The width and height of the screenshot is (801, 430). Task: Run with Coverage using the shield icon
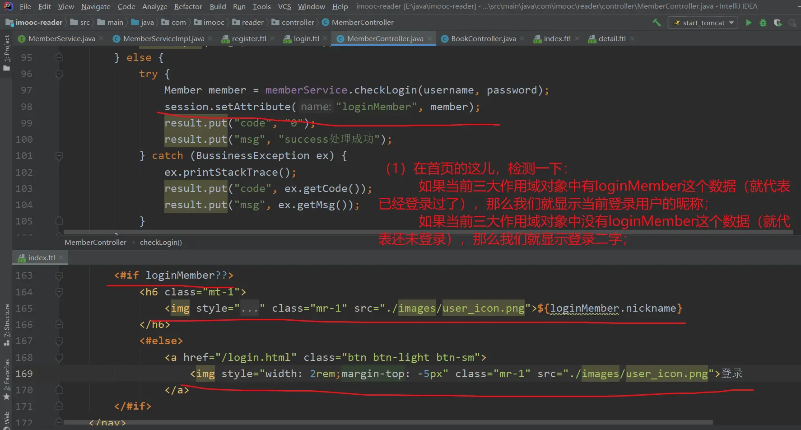778,23
